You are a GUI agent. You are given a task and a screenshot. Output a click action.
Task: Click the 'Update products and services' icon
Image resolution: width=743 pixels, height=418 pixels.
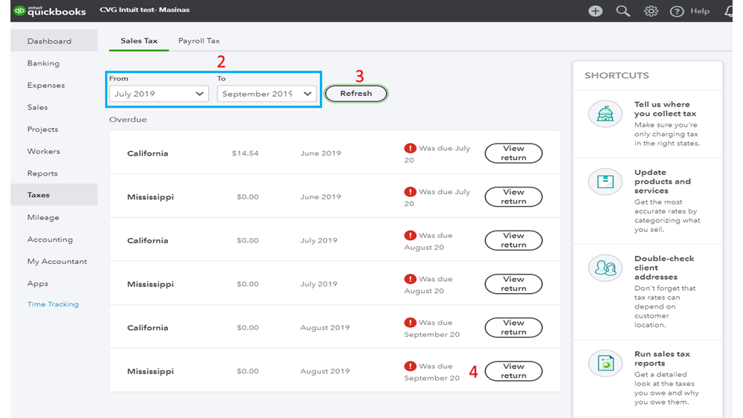(605, 181)
